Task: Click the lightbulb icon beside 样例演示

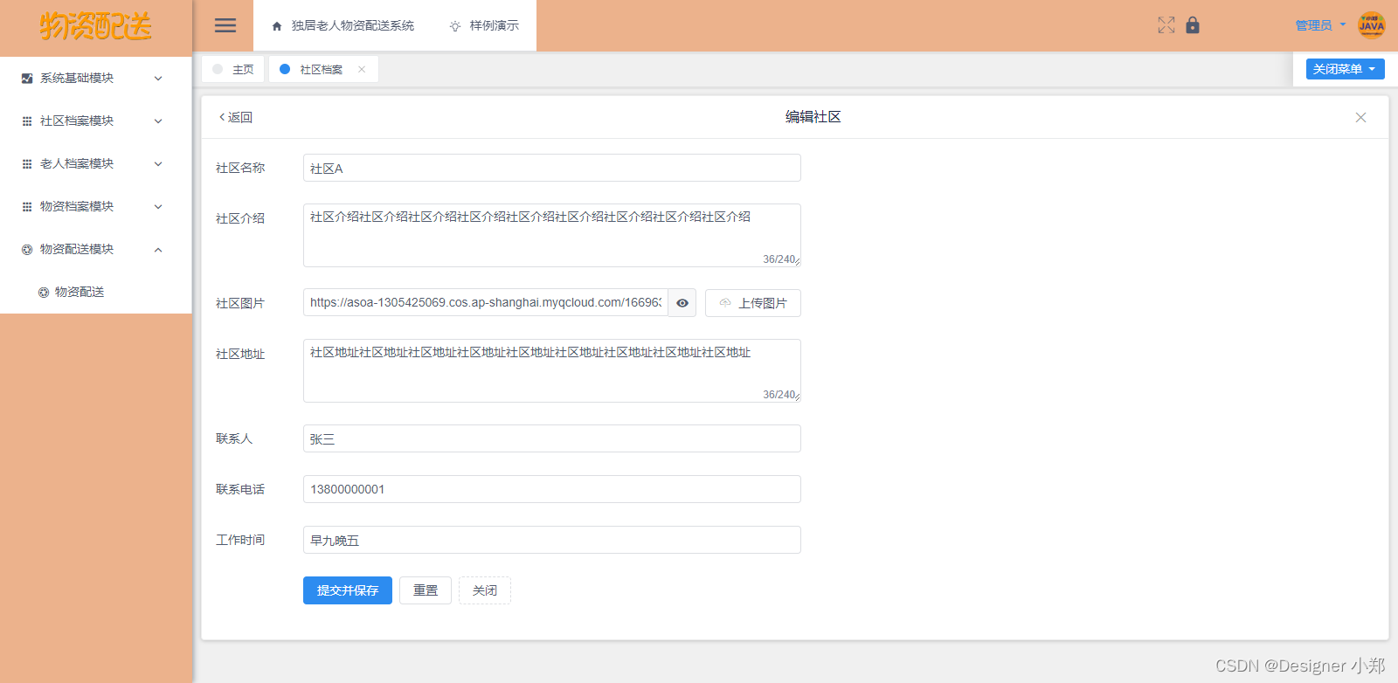Action: pyautogui.click(x=455, y=26)
